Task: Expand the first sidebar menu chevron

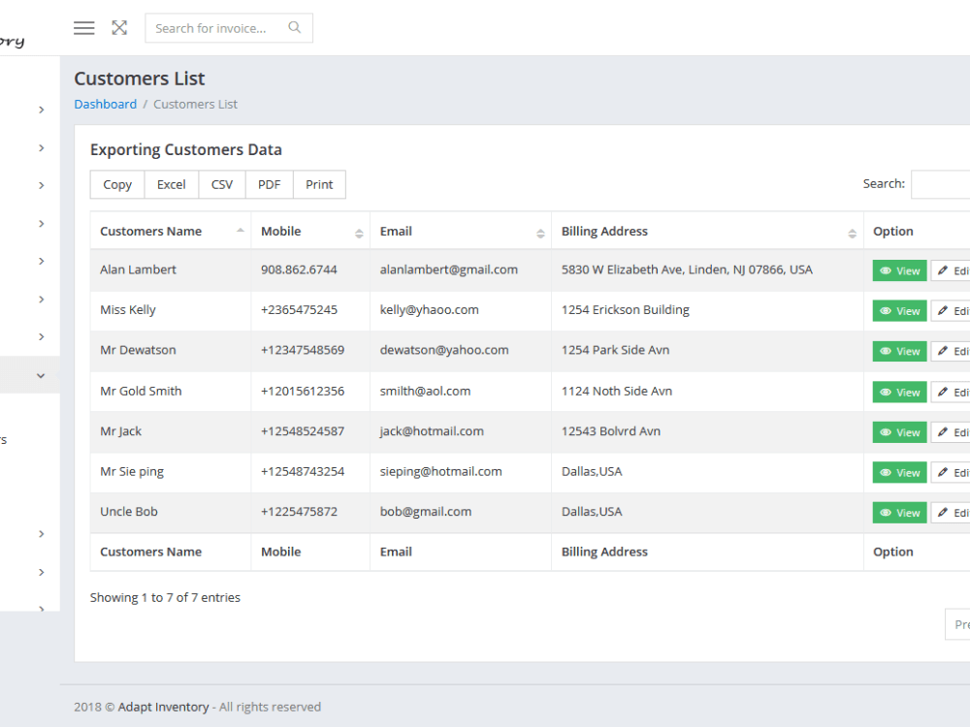Action: (x=42, y=111)
